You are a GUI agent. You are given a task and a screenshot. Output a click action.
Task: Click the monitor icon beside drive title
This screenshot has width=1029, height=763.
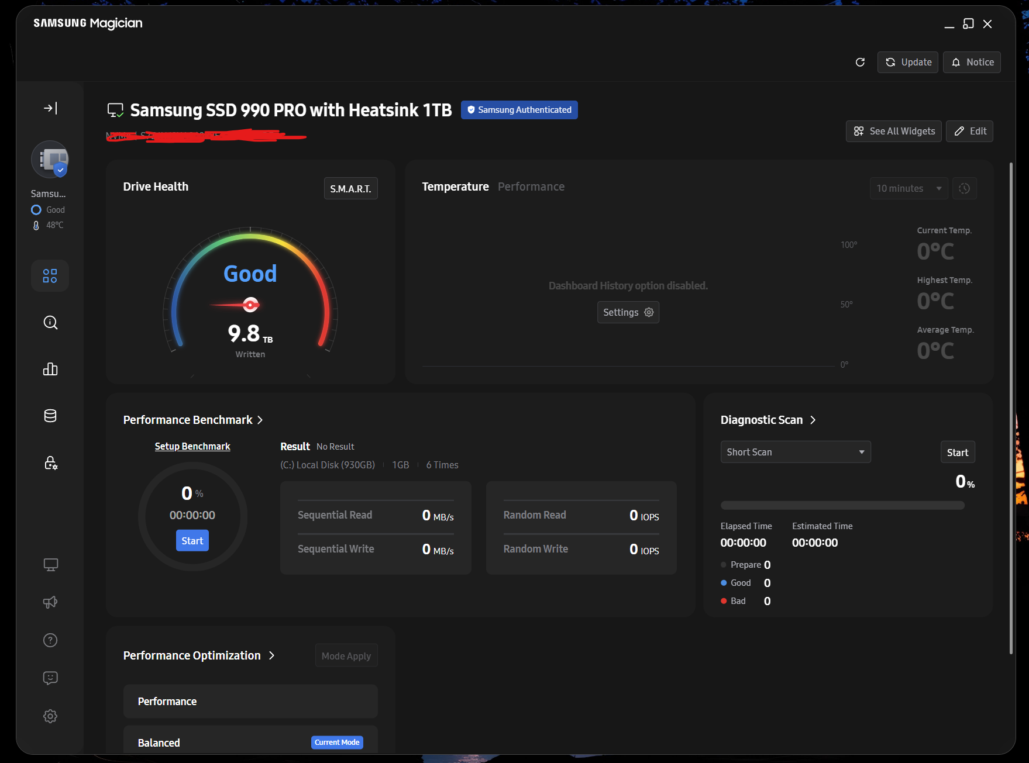click(115, 110)
